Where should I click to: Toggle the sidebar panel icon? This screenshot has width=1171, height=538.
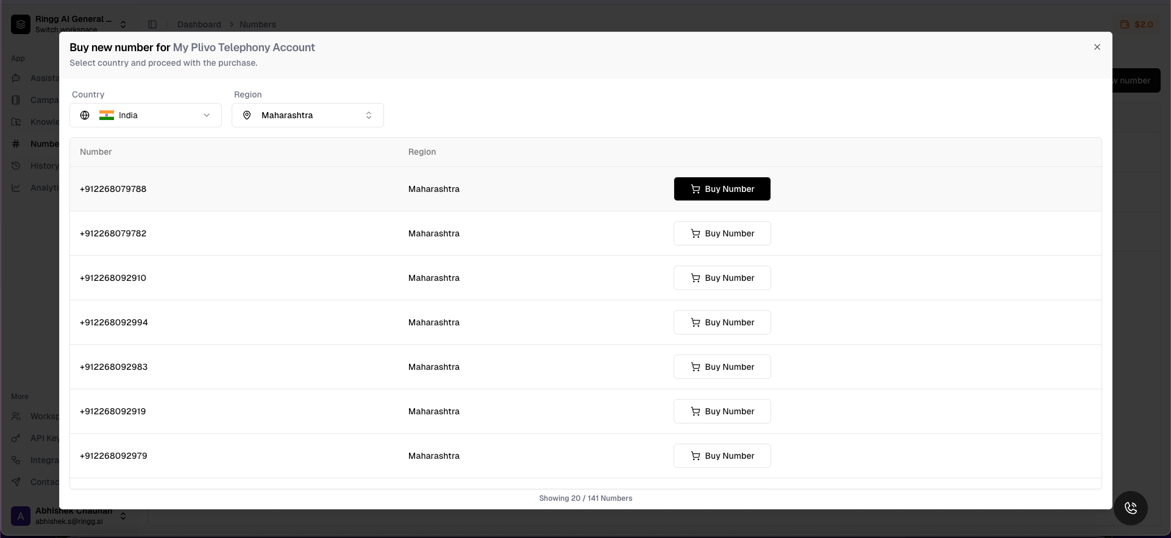152,24
